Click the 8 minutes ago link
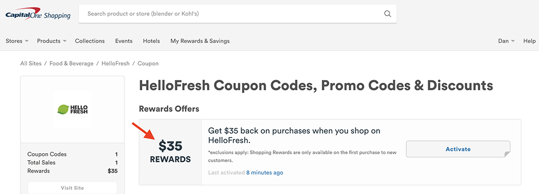The width and height of the screenshot is (539, 194). [x=265, y=173]
